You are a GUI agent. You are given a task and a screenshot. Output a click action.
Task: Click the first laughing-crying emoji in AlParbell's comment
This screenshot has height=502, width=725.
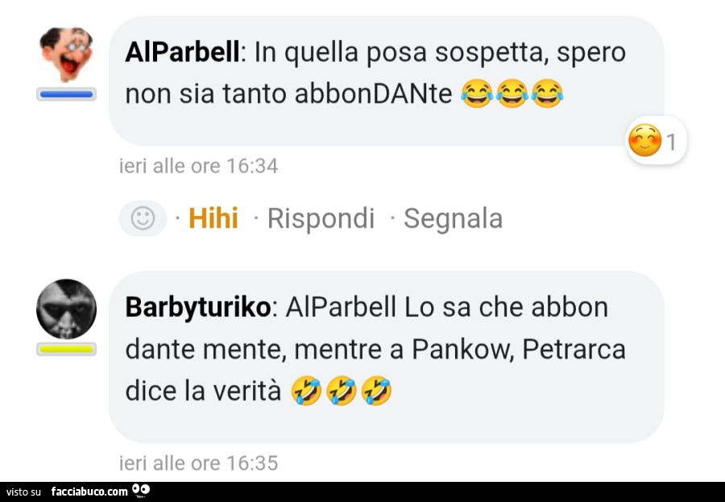(477, 94)
